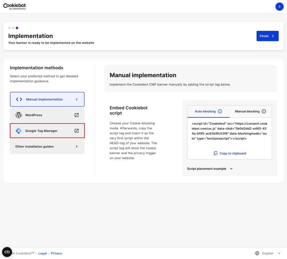Click the WordPress external link icon
The width and height of the screenshot is (287, 259).
pyautogui.click(x=77, y=115)
